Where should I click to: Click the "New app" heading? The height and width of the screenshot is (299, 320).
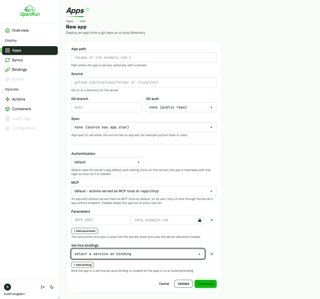76,27
